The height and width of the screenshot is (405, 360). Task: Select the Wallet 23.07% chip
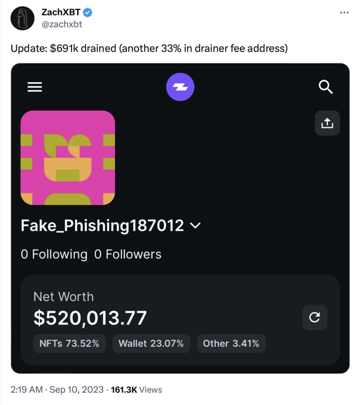point(151,343)
